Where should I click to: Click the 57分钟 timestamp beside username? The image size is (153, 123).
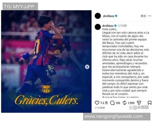(122, 26)
